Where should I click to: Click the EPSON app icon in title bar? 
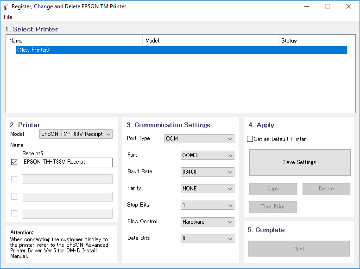(6, 6)
